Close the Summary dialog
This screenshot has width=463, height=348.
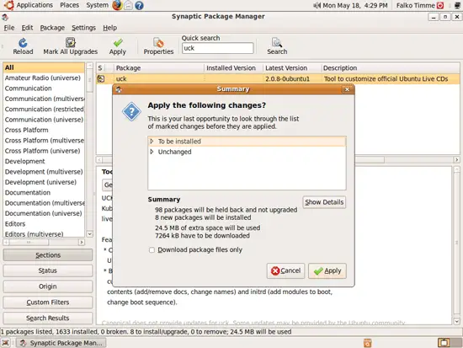(x=347, y=89)
